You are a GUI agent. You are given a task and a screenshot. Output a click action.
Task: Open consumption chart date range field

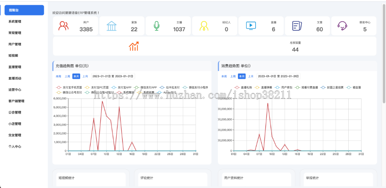[x=279, y=76]
